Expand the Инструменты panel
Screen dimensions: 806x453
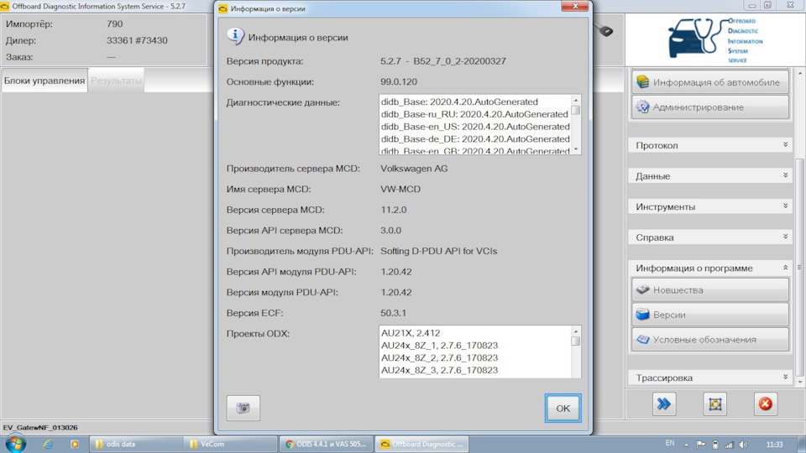pos(710,207)
